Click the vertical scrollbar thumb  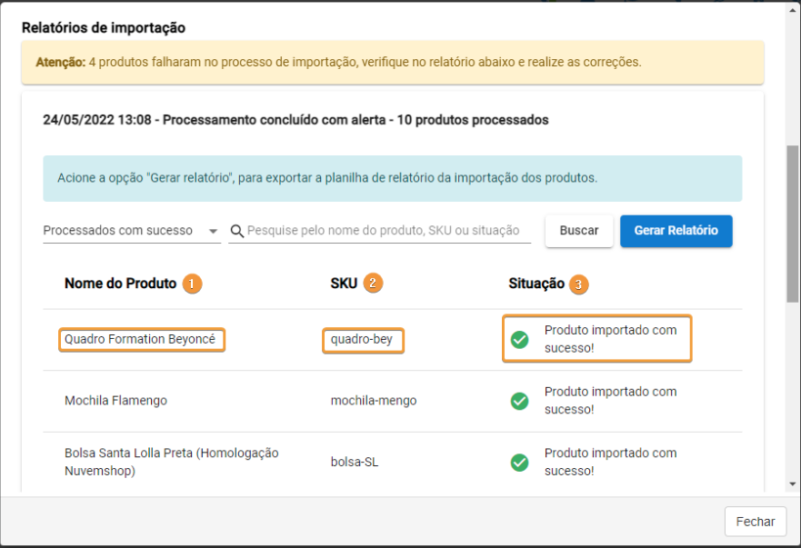pos(792,224)
